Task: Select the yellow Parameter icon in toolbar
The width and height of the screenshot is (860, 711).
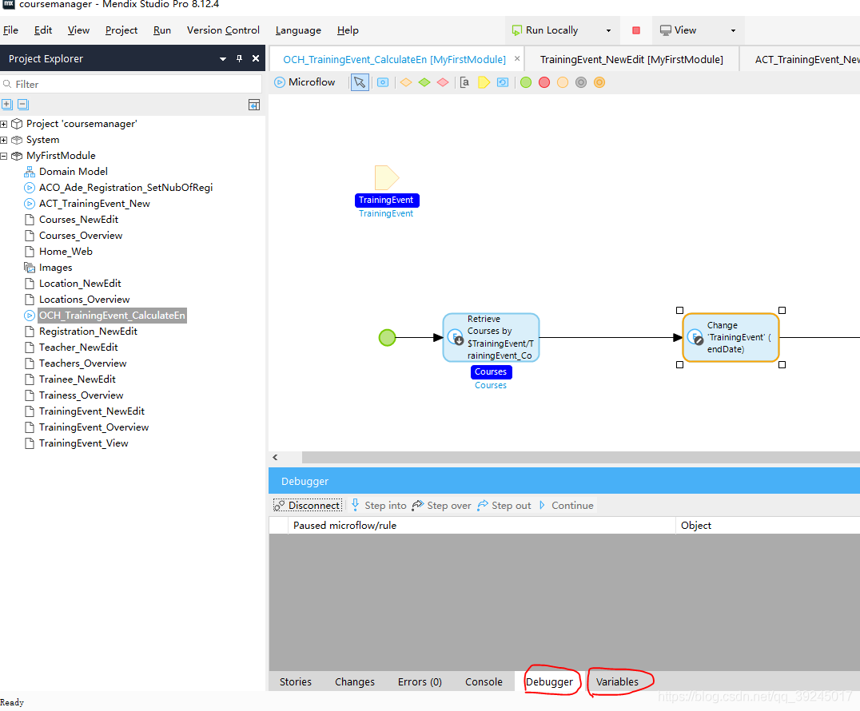Action: click(484, 82)
